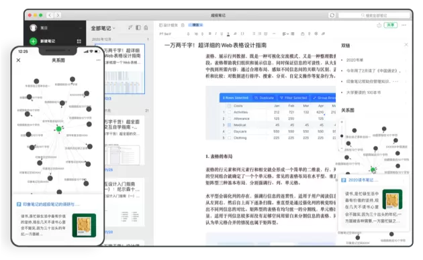Click the green 共享 share button
This screenshot has width=423, height=260.
point(391,25)
